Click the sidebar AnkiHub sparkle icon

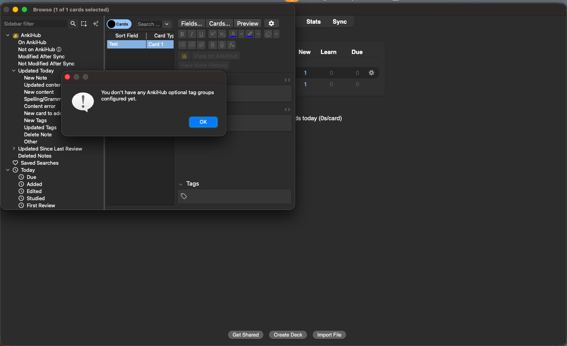click(96, 24)
